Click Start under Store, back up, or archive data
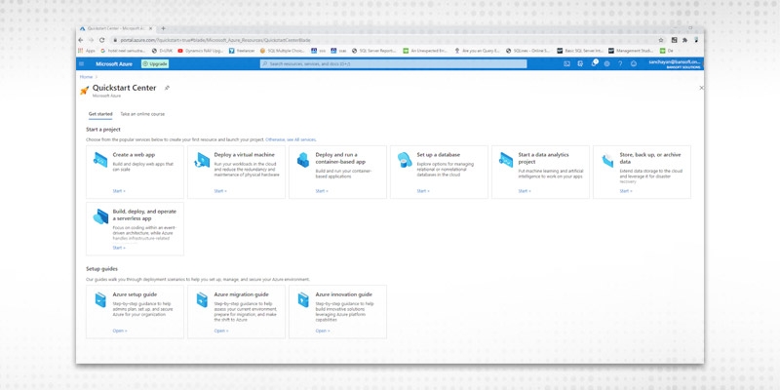Screen dimensions: 780x390 coord(626,191)
